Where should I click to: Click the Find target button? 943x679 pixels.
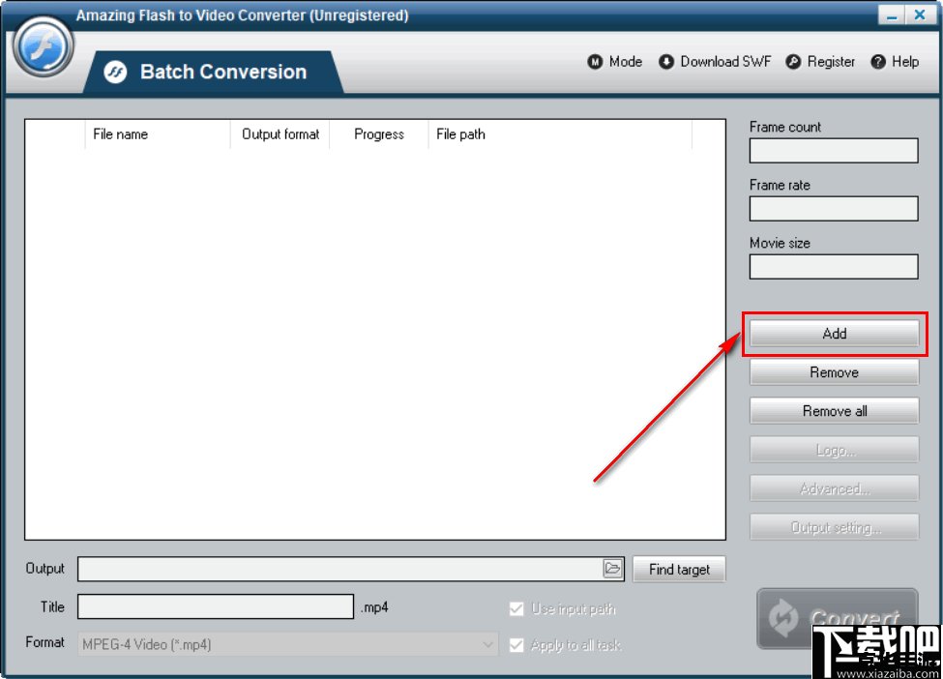pyautogui.click(x=679, y=570)
